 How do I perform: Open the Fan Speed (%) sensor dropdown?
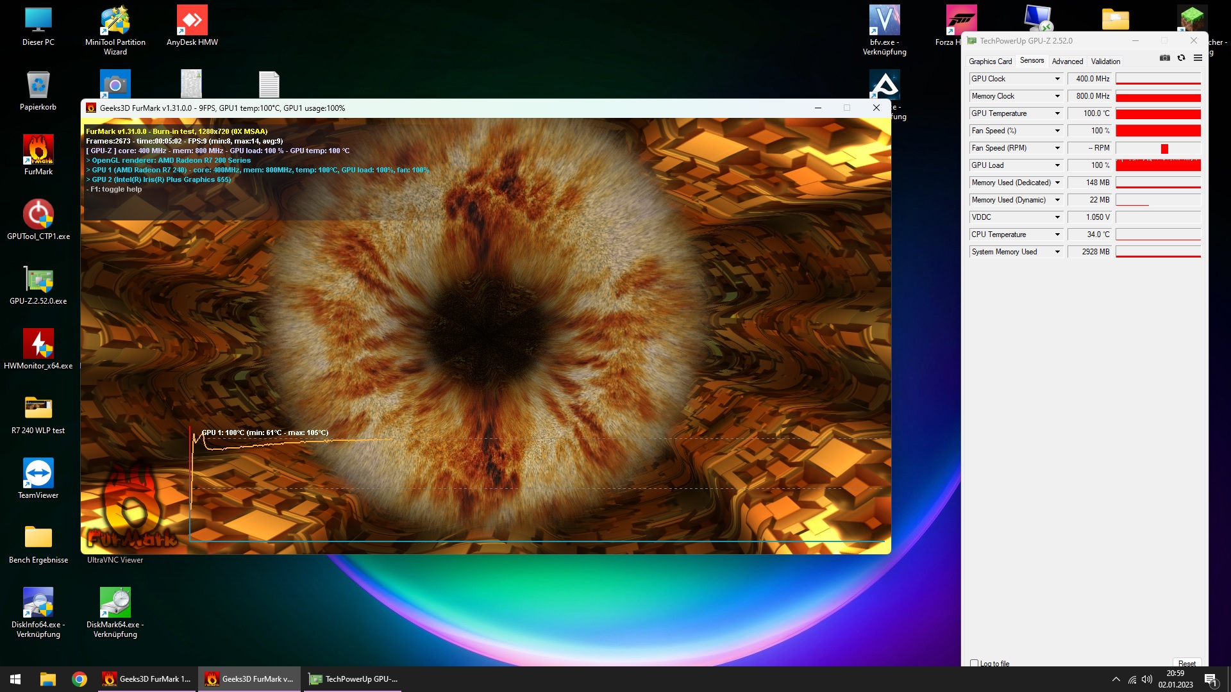point(1057,131)
